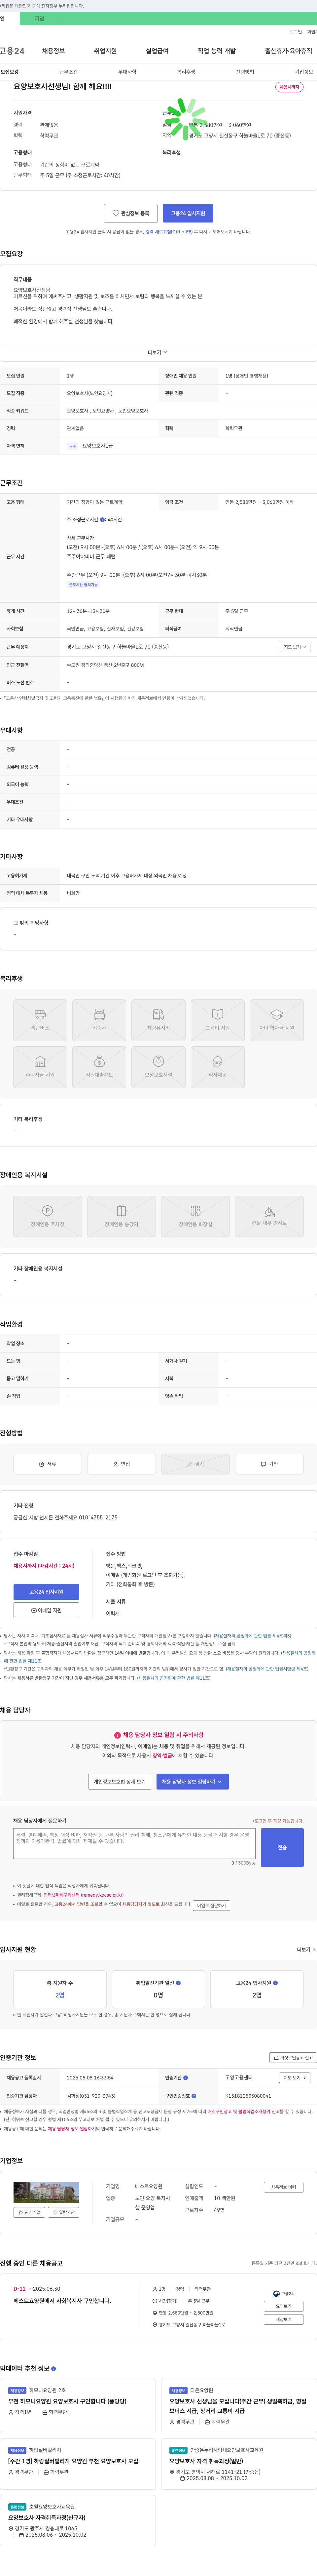Click the 주택자금 지원 icon
Screen dimensions: 317x2576
[x=40, y=1067]
